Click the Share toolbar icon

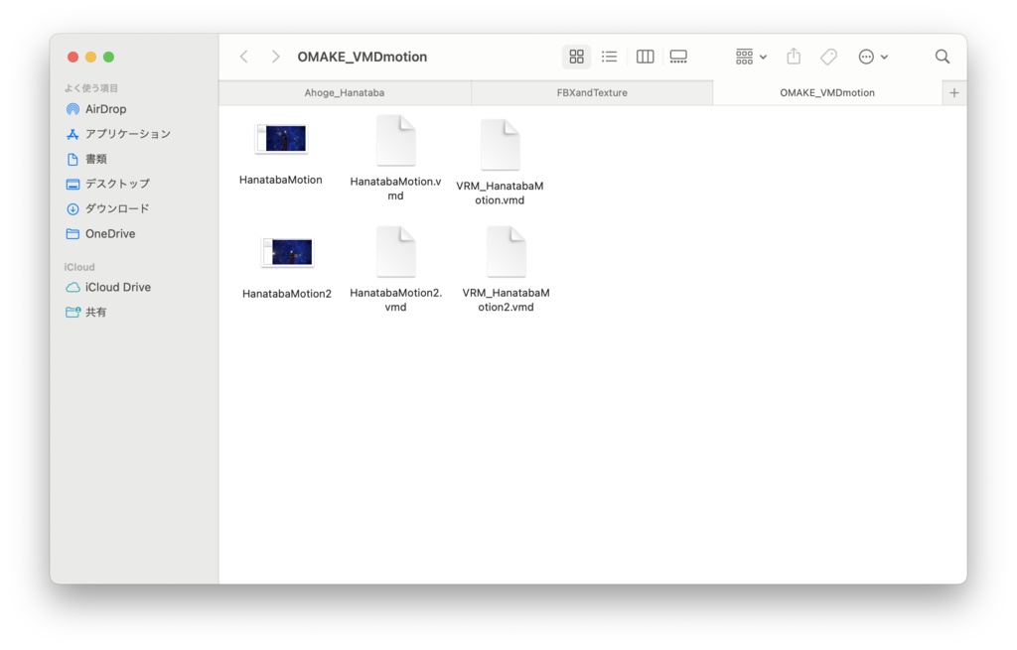point(794,57)
